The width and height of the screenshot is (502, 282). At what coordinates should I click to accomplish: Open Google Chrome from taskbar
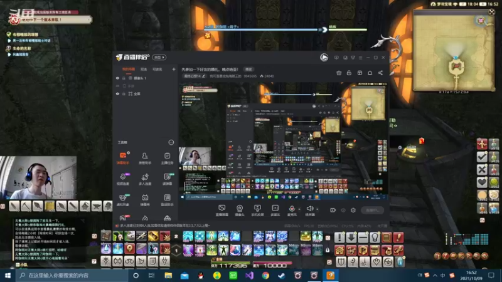coord(265,275)
